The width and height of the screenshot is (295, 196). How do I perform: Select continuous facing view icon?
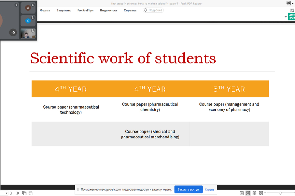tap(261, 193)
